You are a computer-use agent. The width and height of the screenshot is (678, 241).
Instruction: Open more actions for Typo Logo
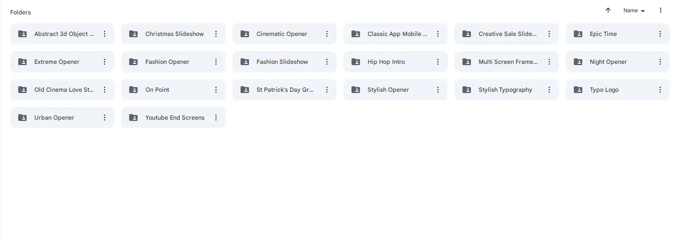point(660,90)
